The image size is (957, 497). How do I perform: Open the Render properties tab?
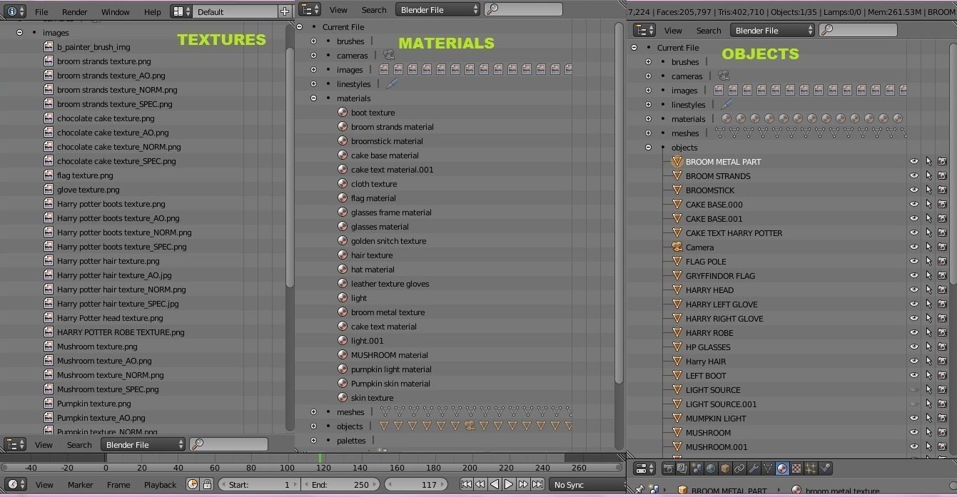coord(668,468)
